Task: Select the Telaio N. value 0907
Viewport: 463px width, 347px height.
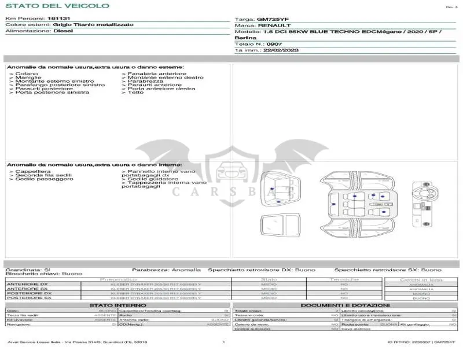Action: coord(274,44)
